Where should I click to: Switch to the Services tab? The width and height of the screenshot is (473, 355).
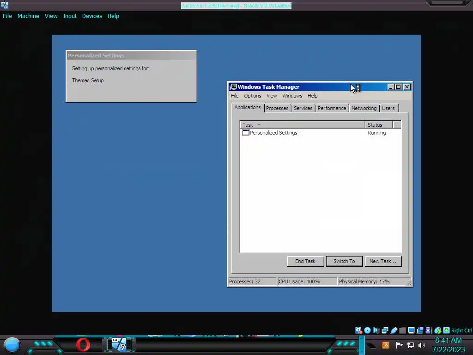click(x=303, y=108)
